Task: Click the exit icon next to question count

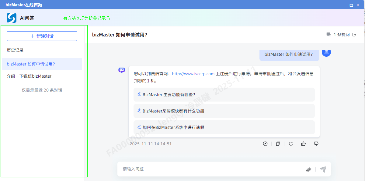Action: tap(354, 35)
